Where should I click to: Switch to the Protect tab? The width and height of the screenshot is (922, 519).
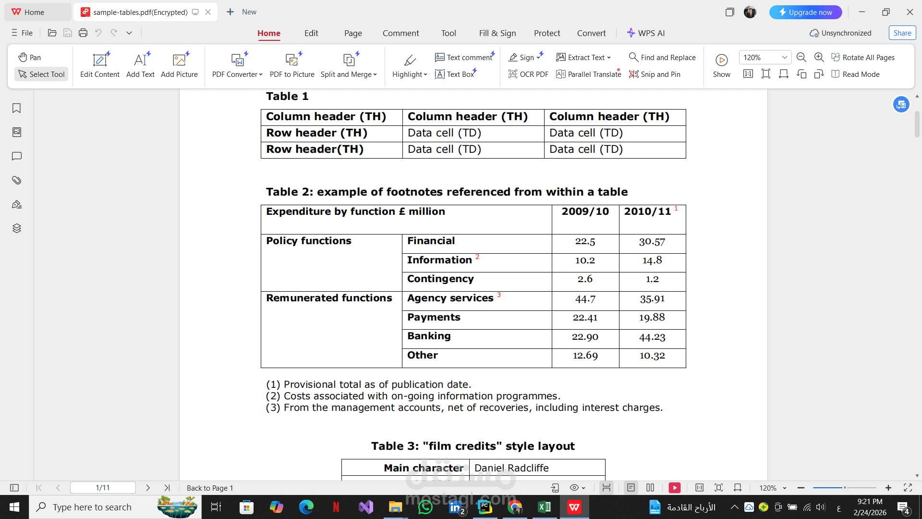(547, 33)
